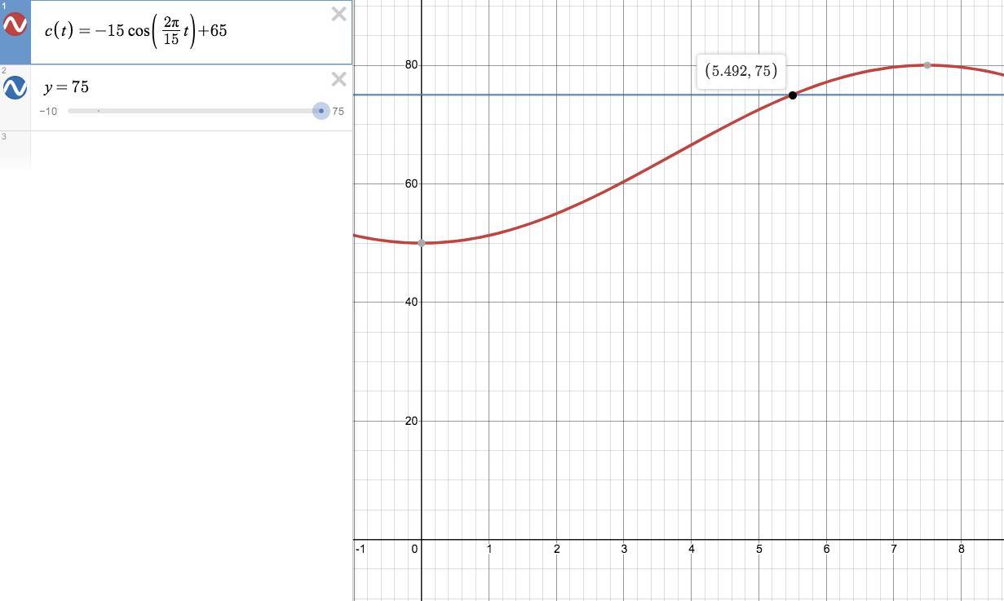Set slider minimum bound of -10
The height and width of the screenshot is (601, 1004).
pos(48,112)
